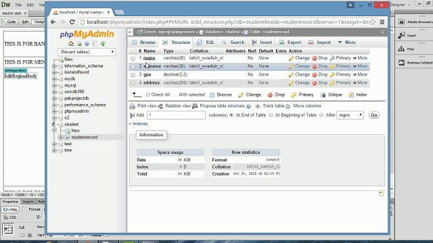Viewport: 433px width, 243px height.
Task: Expand the test database node
Action: click(54, 144)
